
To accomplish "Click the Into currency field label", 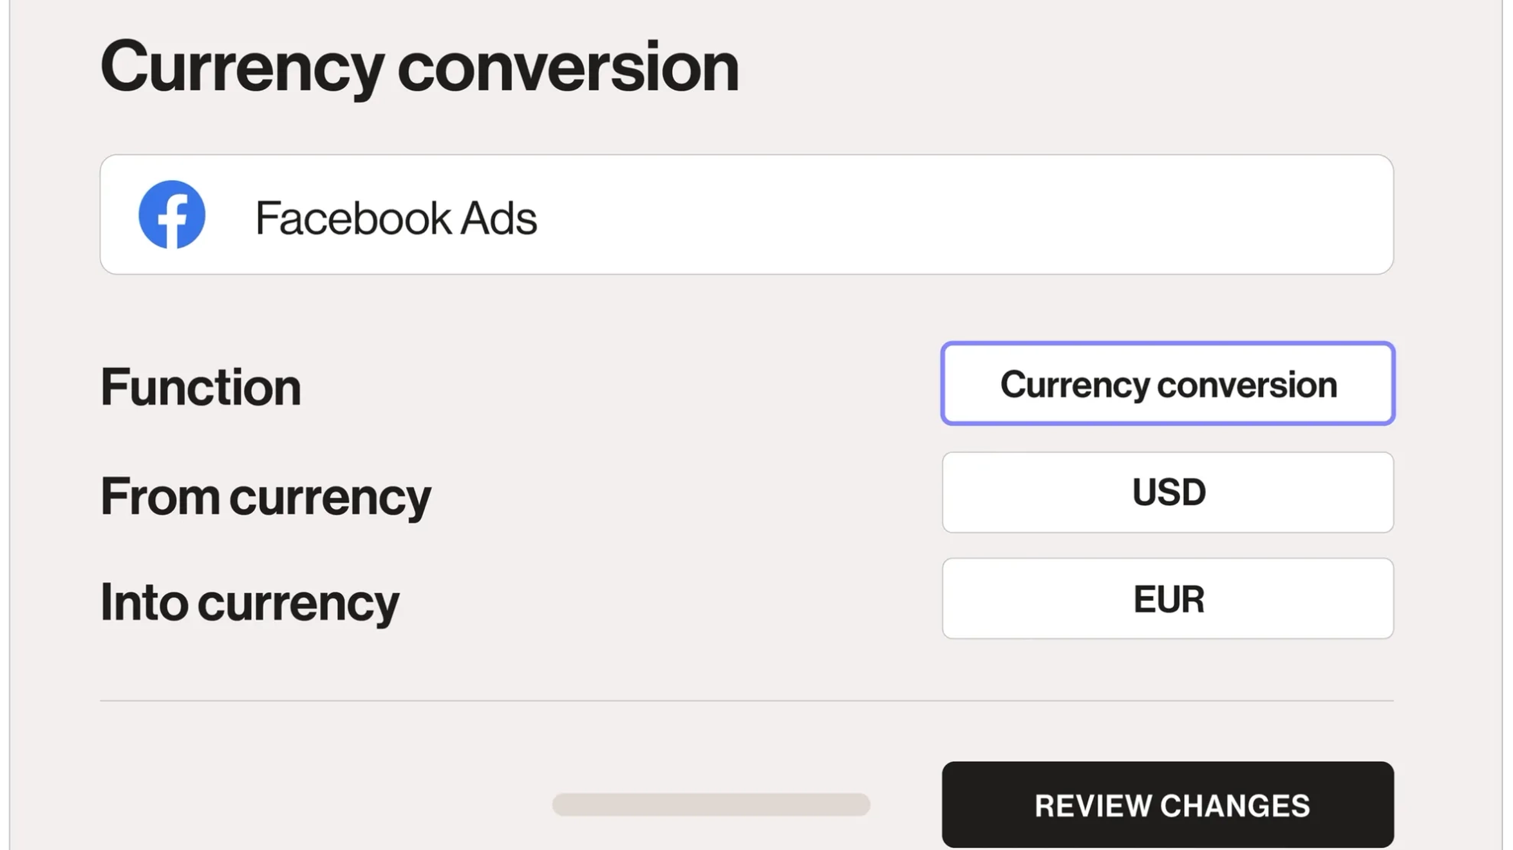I will point(249,602).
